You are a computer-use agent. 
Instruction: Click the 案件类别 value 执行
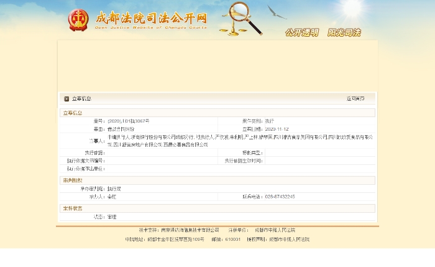pos(269,121)
